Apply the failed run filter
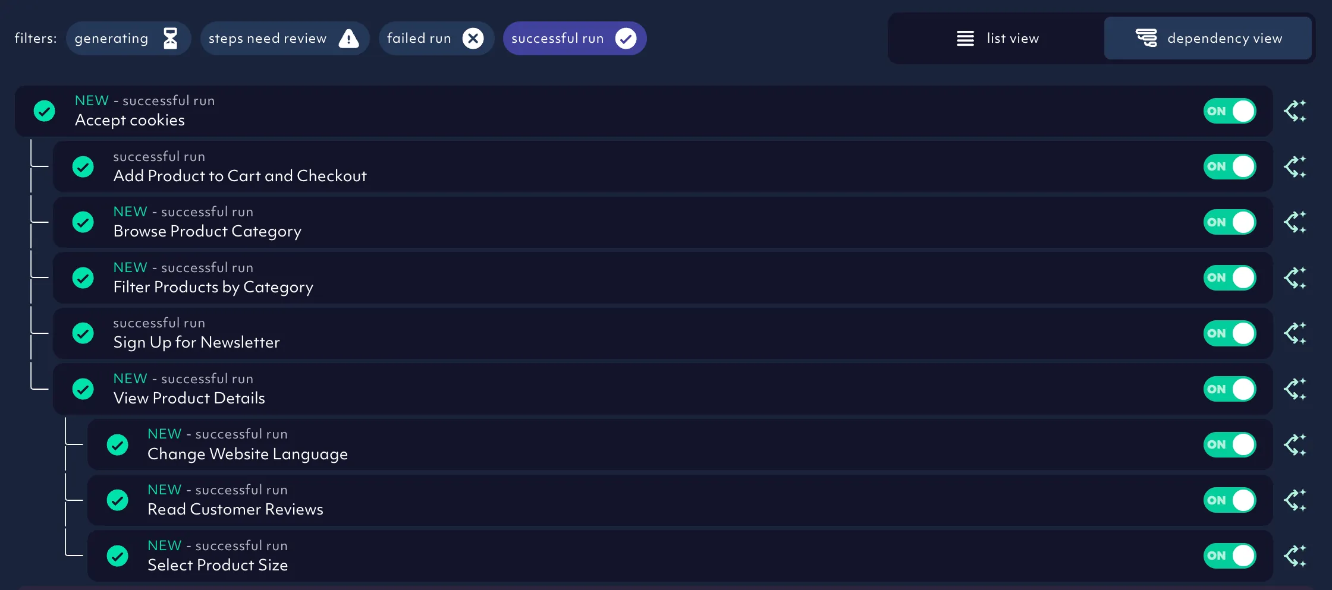The height and width of the screenshot is (590, 1332). [x=436, y=39]
